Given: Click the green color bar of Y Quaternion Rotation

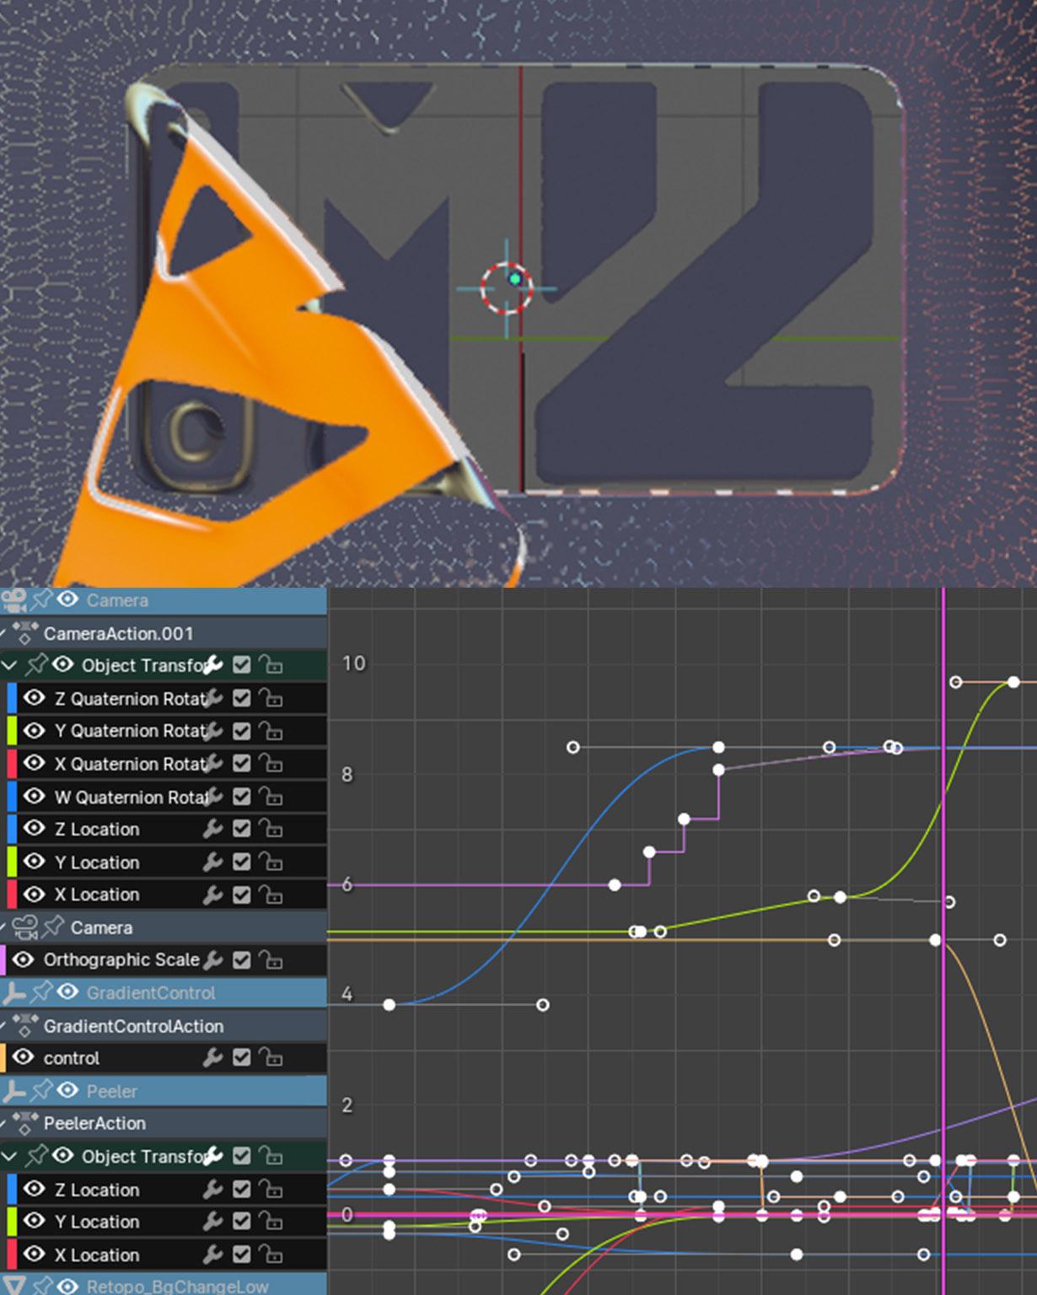Looking at the screenshot, I should point(12,730).
